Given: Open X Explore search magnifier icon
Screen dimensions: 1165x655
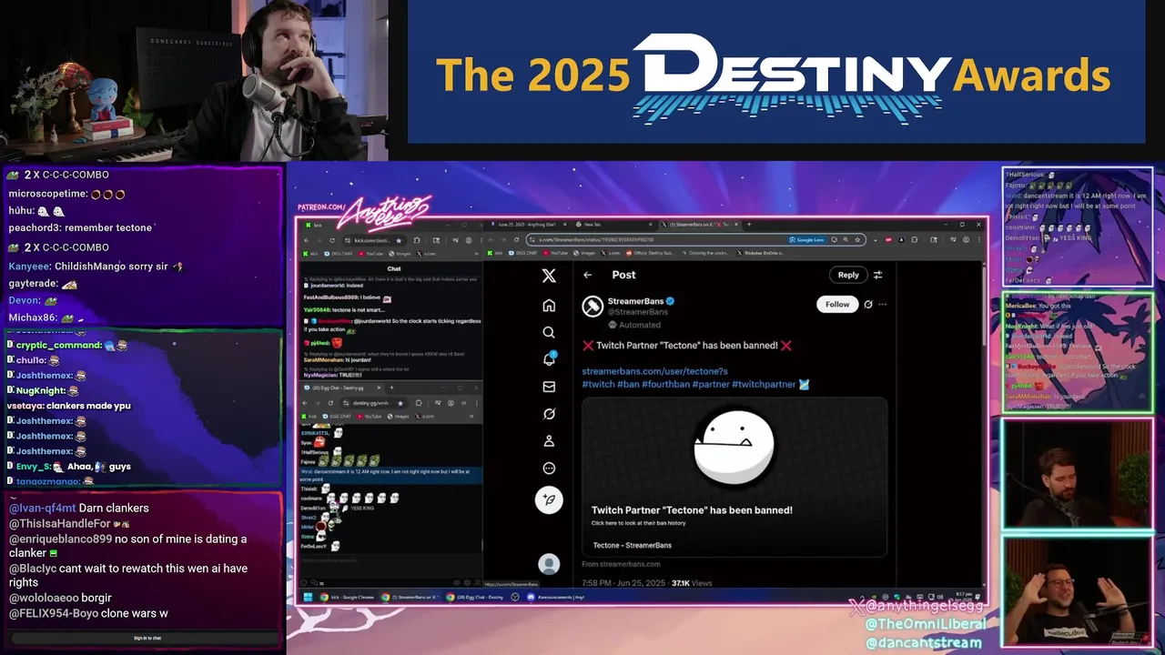Looking at the screenshot, I should (x=549, y=333).
